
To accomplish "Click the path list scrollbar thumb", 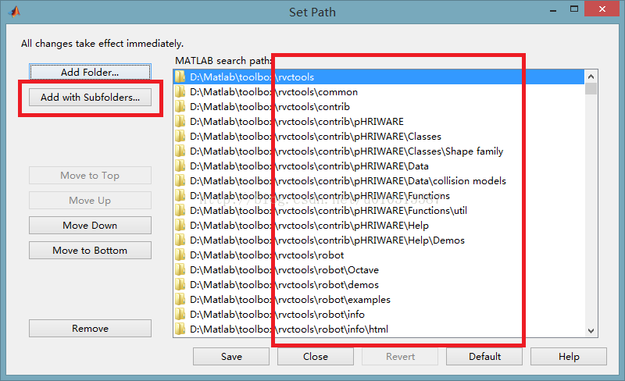I will click(x=591, y=88).
